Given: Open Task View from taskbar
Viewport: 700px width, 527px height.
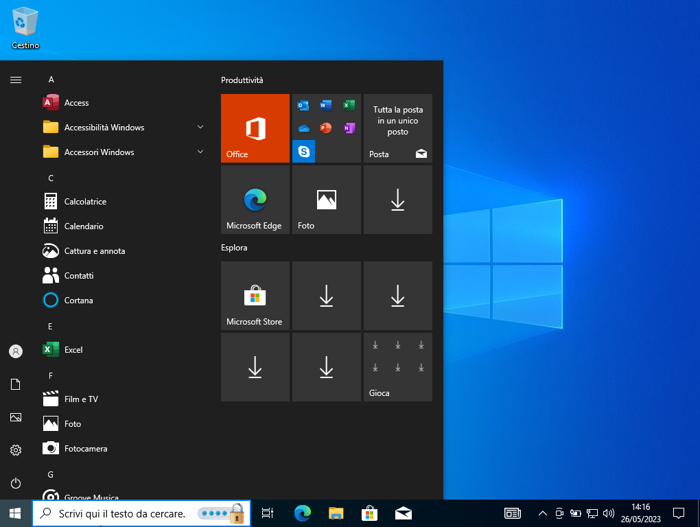Looking at the screenshot, I should coord(268,513).
